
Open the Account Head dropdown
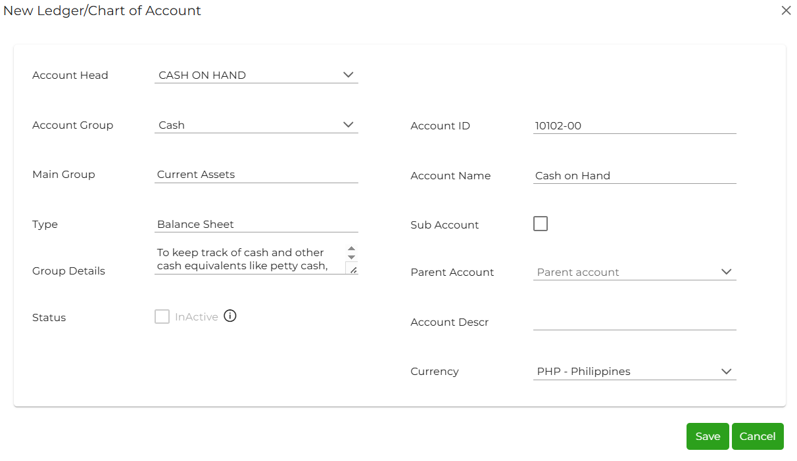point(256,75)
